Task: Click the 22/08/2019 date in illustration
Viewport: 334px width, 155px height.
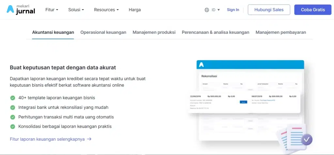Action: [x=195, y=96]
